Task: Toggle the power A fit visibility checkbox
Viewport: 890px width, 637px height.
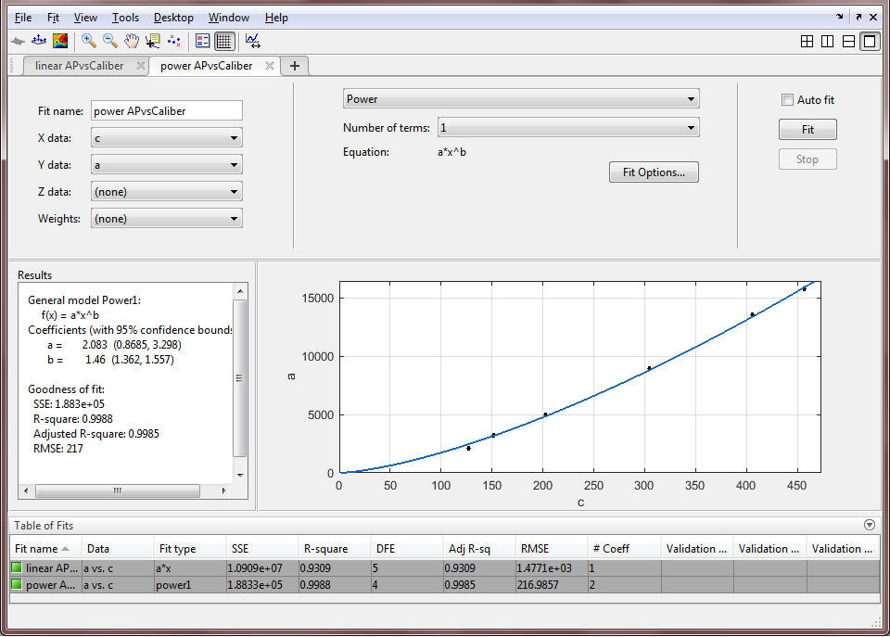Action: [17, 584]
